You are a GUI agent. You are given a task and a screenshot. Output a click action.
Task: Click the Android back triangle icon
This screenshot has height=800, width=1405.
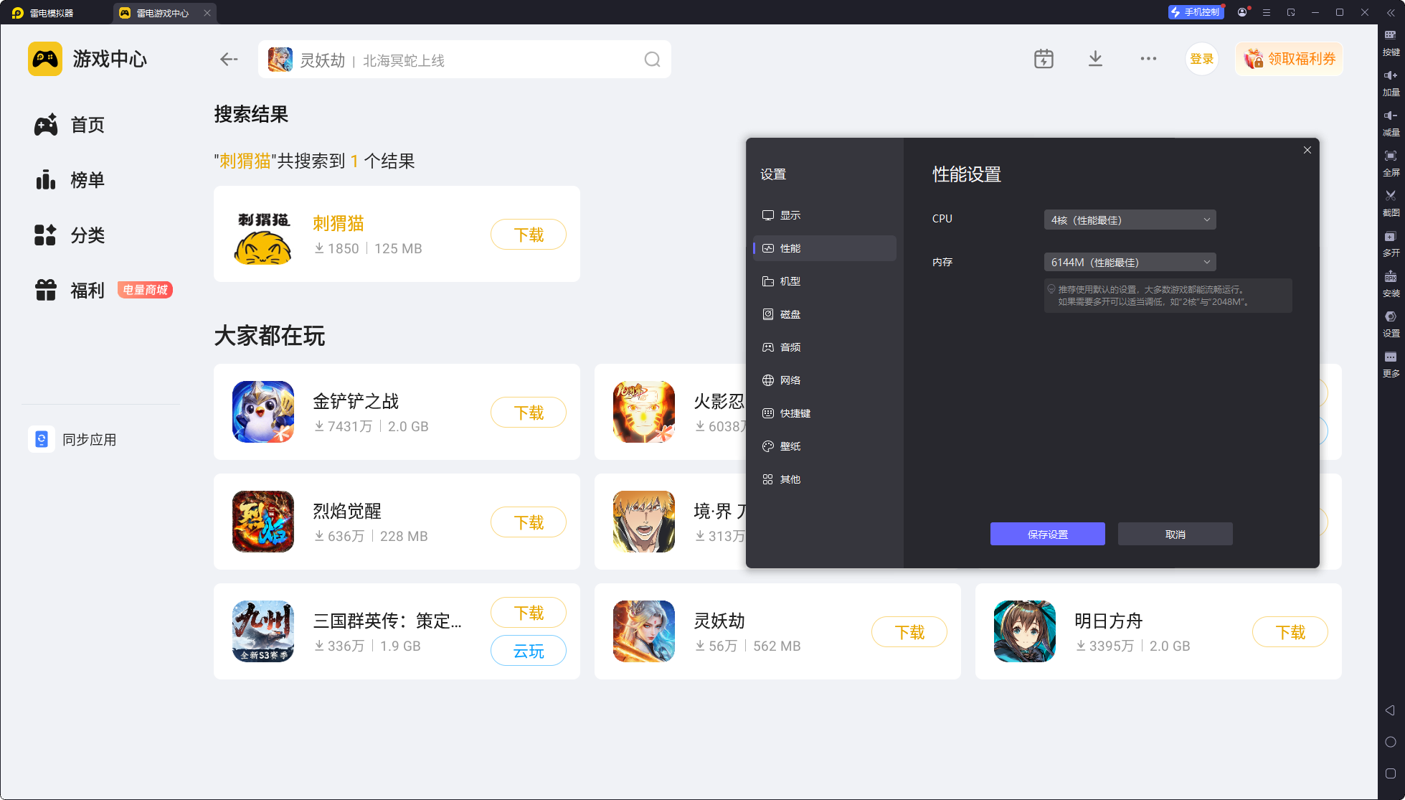1390,710
